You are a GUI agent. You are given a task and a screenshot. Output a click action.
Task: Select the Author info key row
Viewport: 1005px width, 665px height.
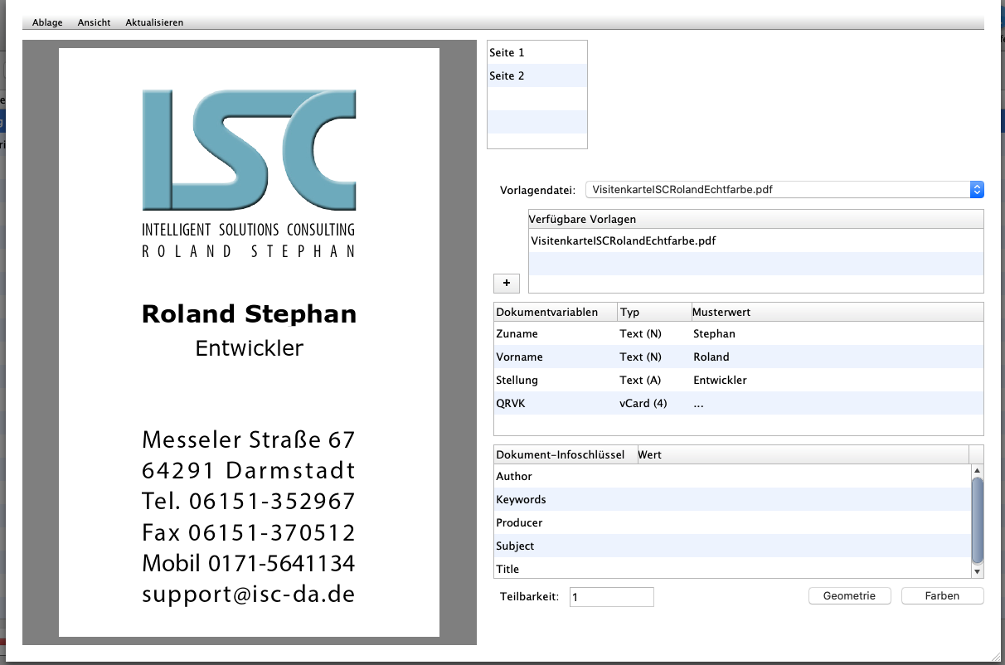click(732, 476)
